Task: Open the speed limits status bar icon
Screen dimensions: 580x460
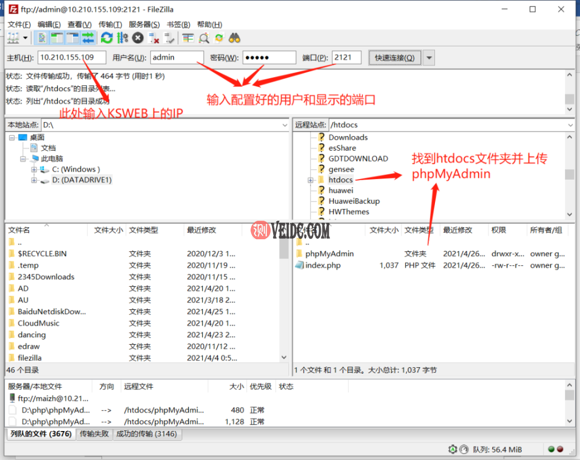Action: [x=463, y=449]
